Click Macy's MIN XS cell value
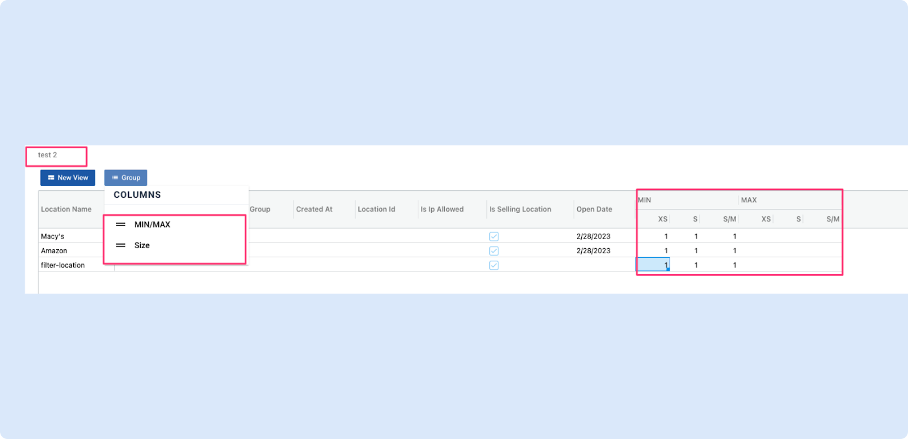The width and height of the screenshot is (908, 439). point(666,237)
